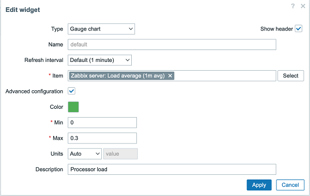Image resolution: width=310 pixels, height=196 pixels.
Task: Open the Units dropdown set to Auto
Action: [85, 154]
